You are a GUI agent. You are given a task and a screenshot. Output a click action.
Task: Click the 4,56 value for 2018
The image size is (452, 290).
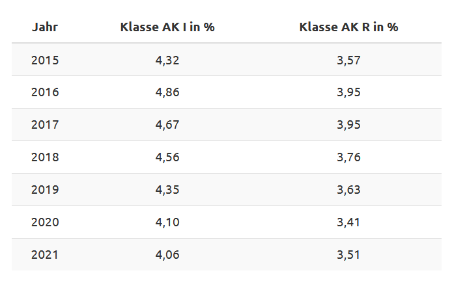point(167,157)
